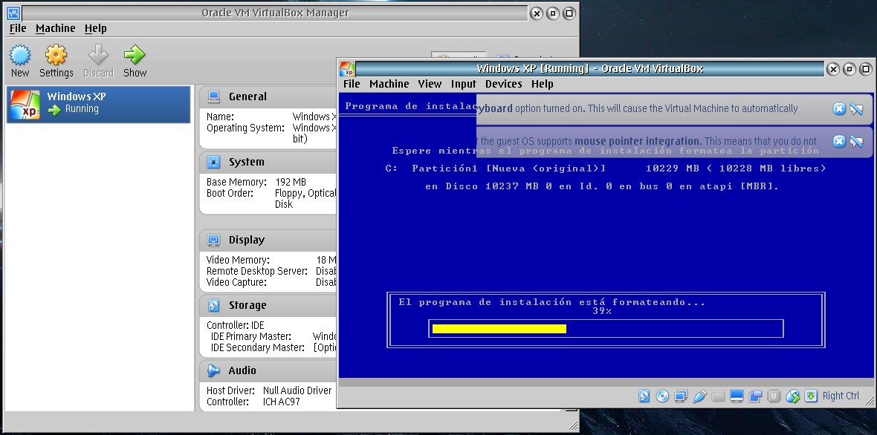This screenshot has width=877, height=435.
Task: Click the Right Ctrl host key label
Action: pos(841,396)
